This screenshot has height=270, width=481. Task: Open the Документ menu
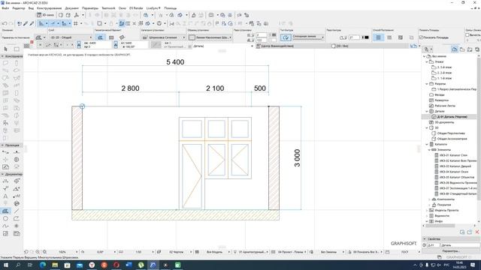(x=72, y=8)
